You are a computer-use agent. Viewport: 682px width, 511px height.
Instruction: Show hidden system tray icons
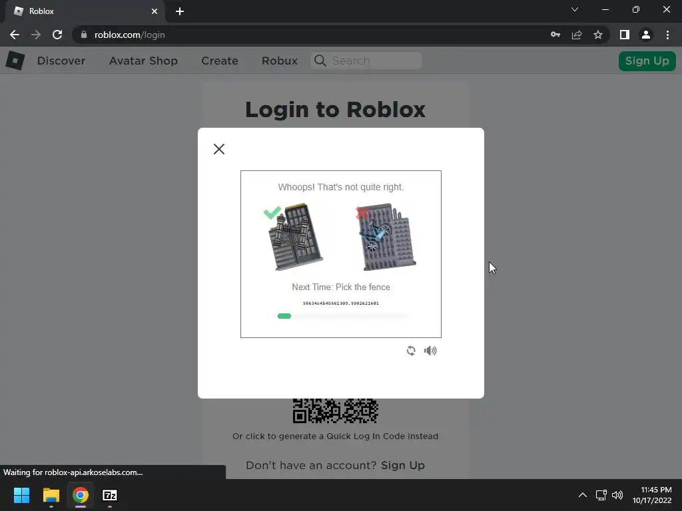[583, 495]
